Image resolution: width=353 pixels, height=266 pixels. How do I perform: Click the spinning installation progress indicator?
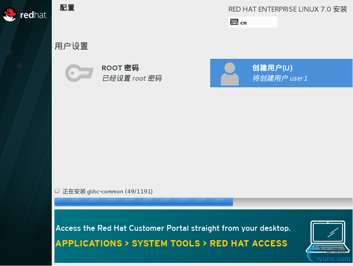pos(57,191)
